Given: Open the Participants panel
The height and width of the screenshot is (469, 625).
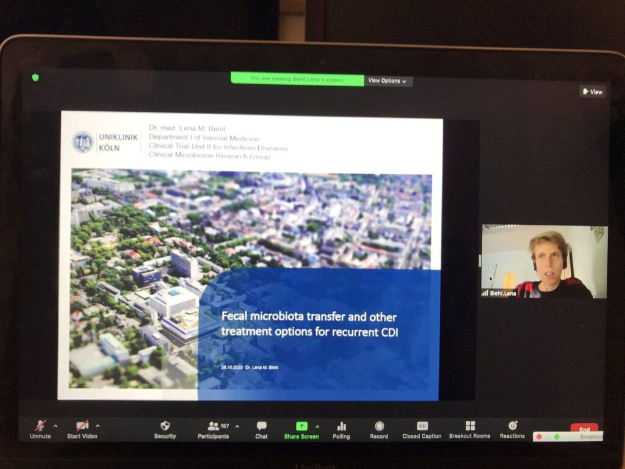Looking at the screenshot, I should pyautogui.click(x=214, y=426).
